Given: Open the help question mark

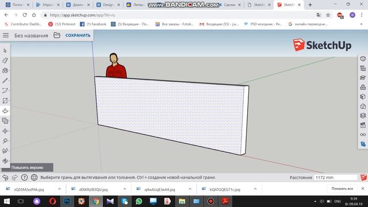Looking at the screenshot, I should (24, 178).
